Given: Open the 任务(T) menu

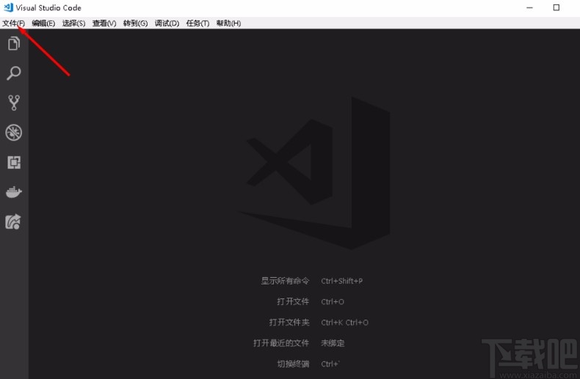Looking at the screenshot, I should [x=197, y=23].
